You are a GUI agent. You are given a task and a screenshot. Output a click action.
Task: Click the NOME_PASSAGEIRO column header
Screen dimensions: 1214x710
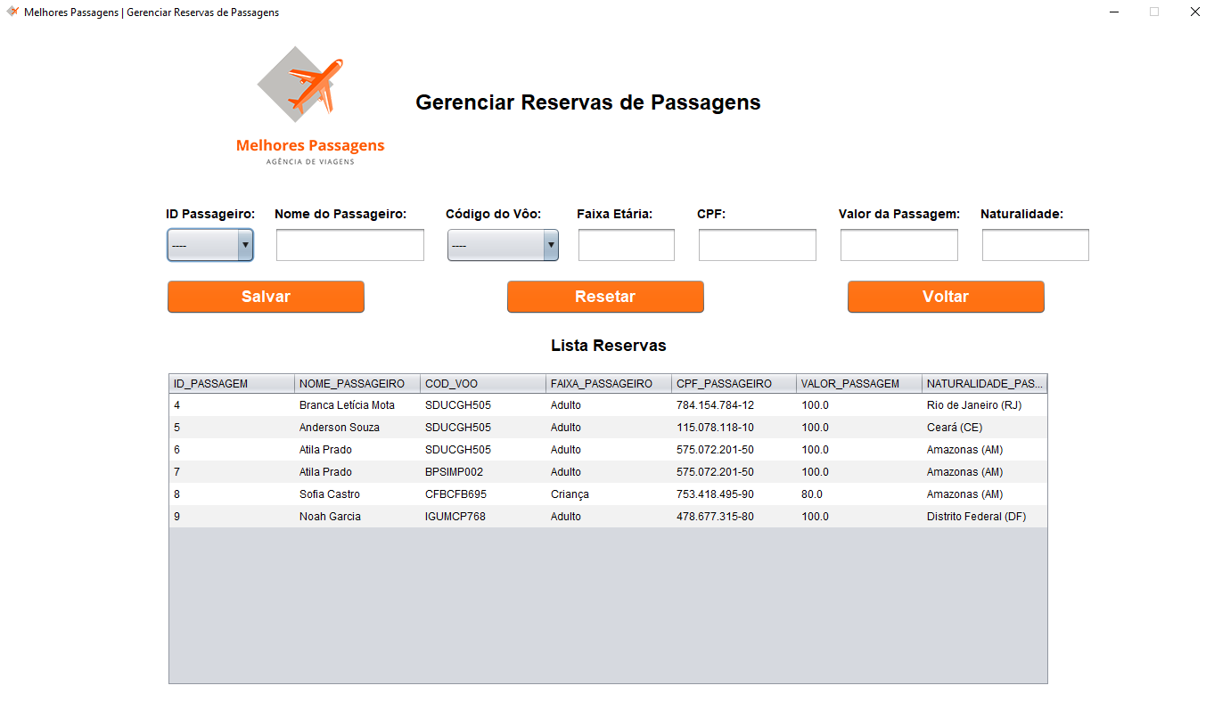pyautogui.click(x=357, y=384)
